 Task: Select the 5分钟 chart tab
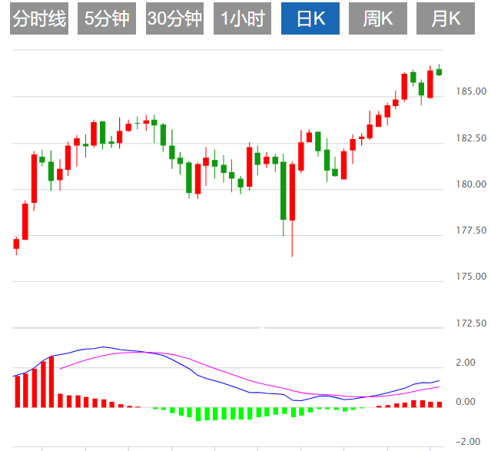(107, 19)
